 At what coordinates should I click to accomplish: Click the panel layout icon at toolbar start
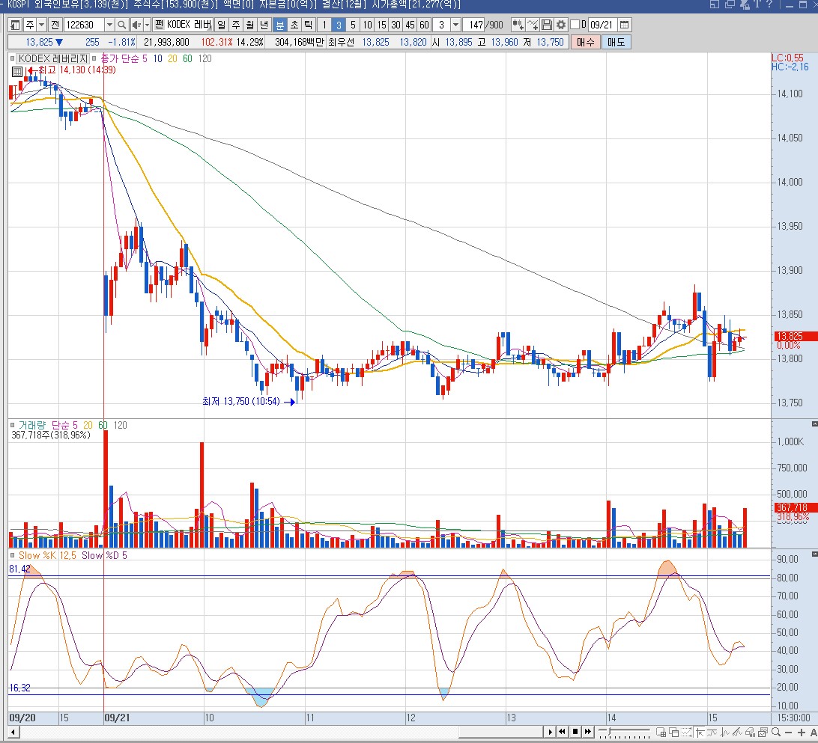15,25
